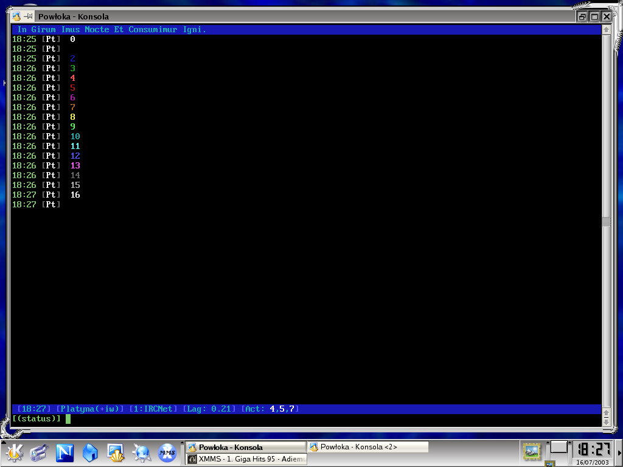
Task: Click the terminal scrollbar handle
Action: coord(606,221)
